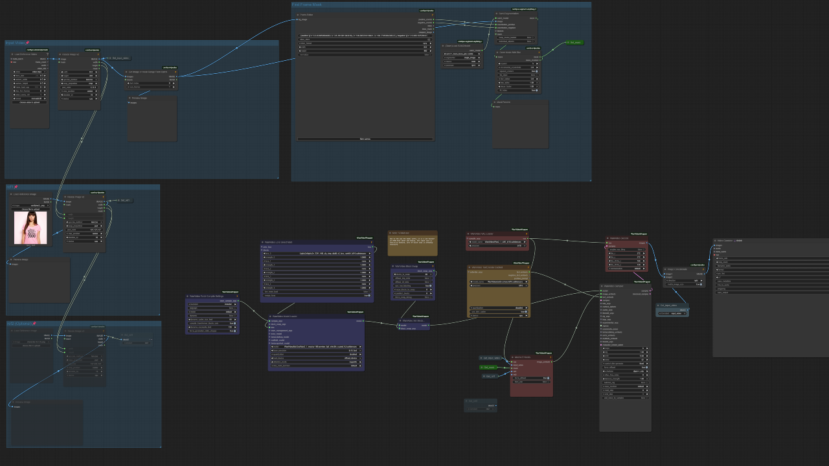
Task: Click the warning icon on WanVideo Lora Select Multi
Action: (x=372, y=242)
